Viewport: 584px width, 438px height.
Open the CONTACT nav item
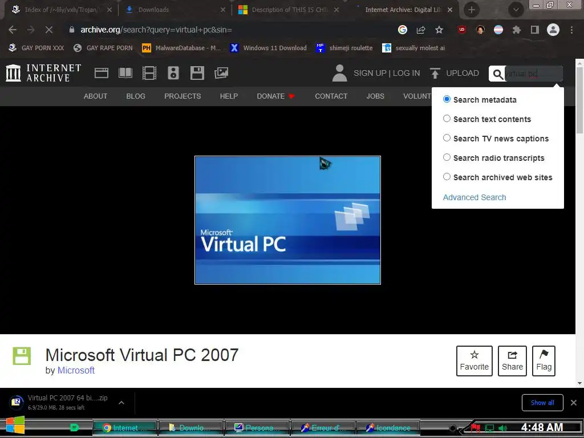(331, 96)
